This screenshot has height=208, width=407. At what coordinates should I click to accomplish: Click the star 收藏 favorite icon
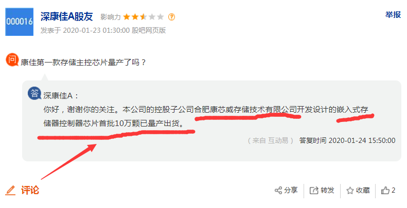(x=350, y=191)
